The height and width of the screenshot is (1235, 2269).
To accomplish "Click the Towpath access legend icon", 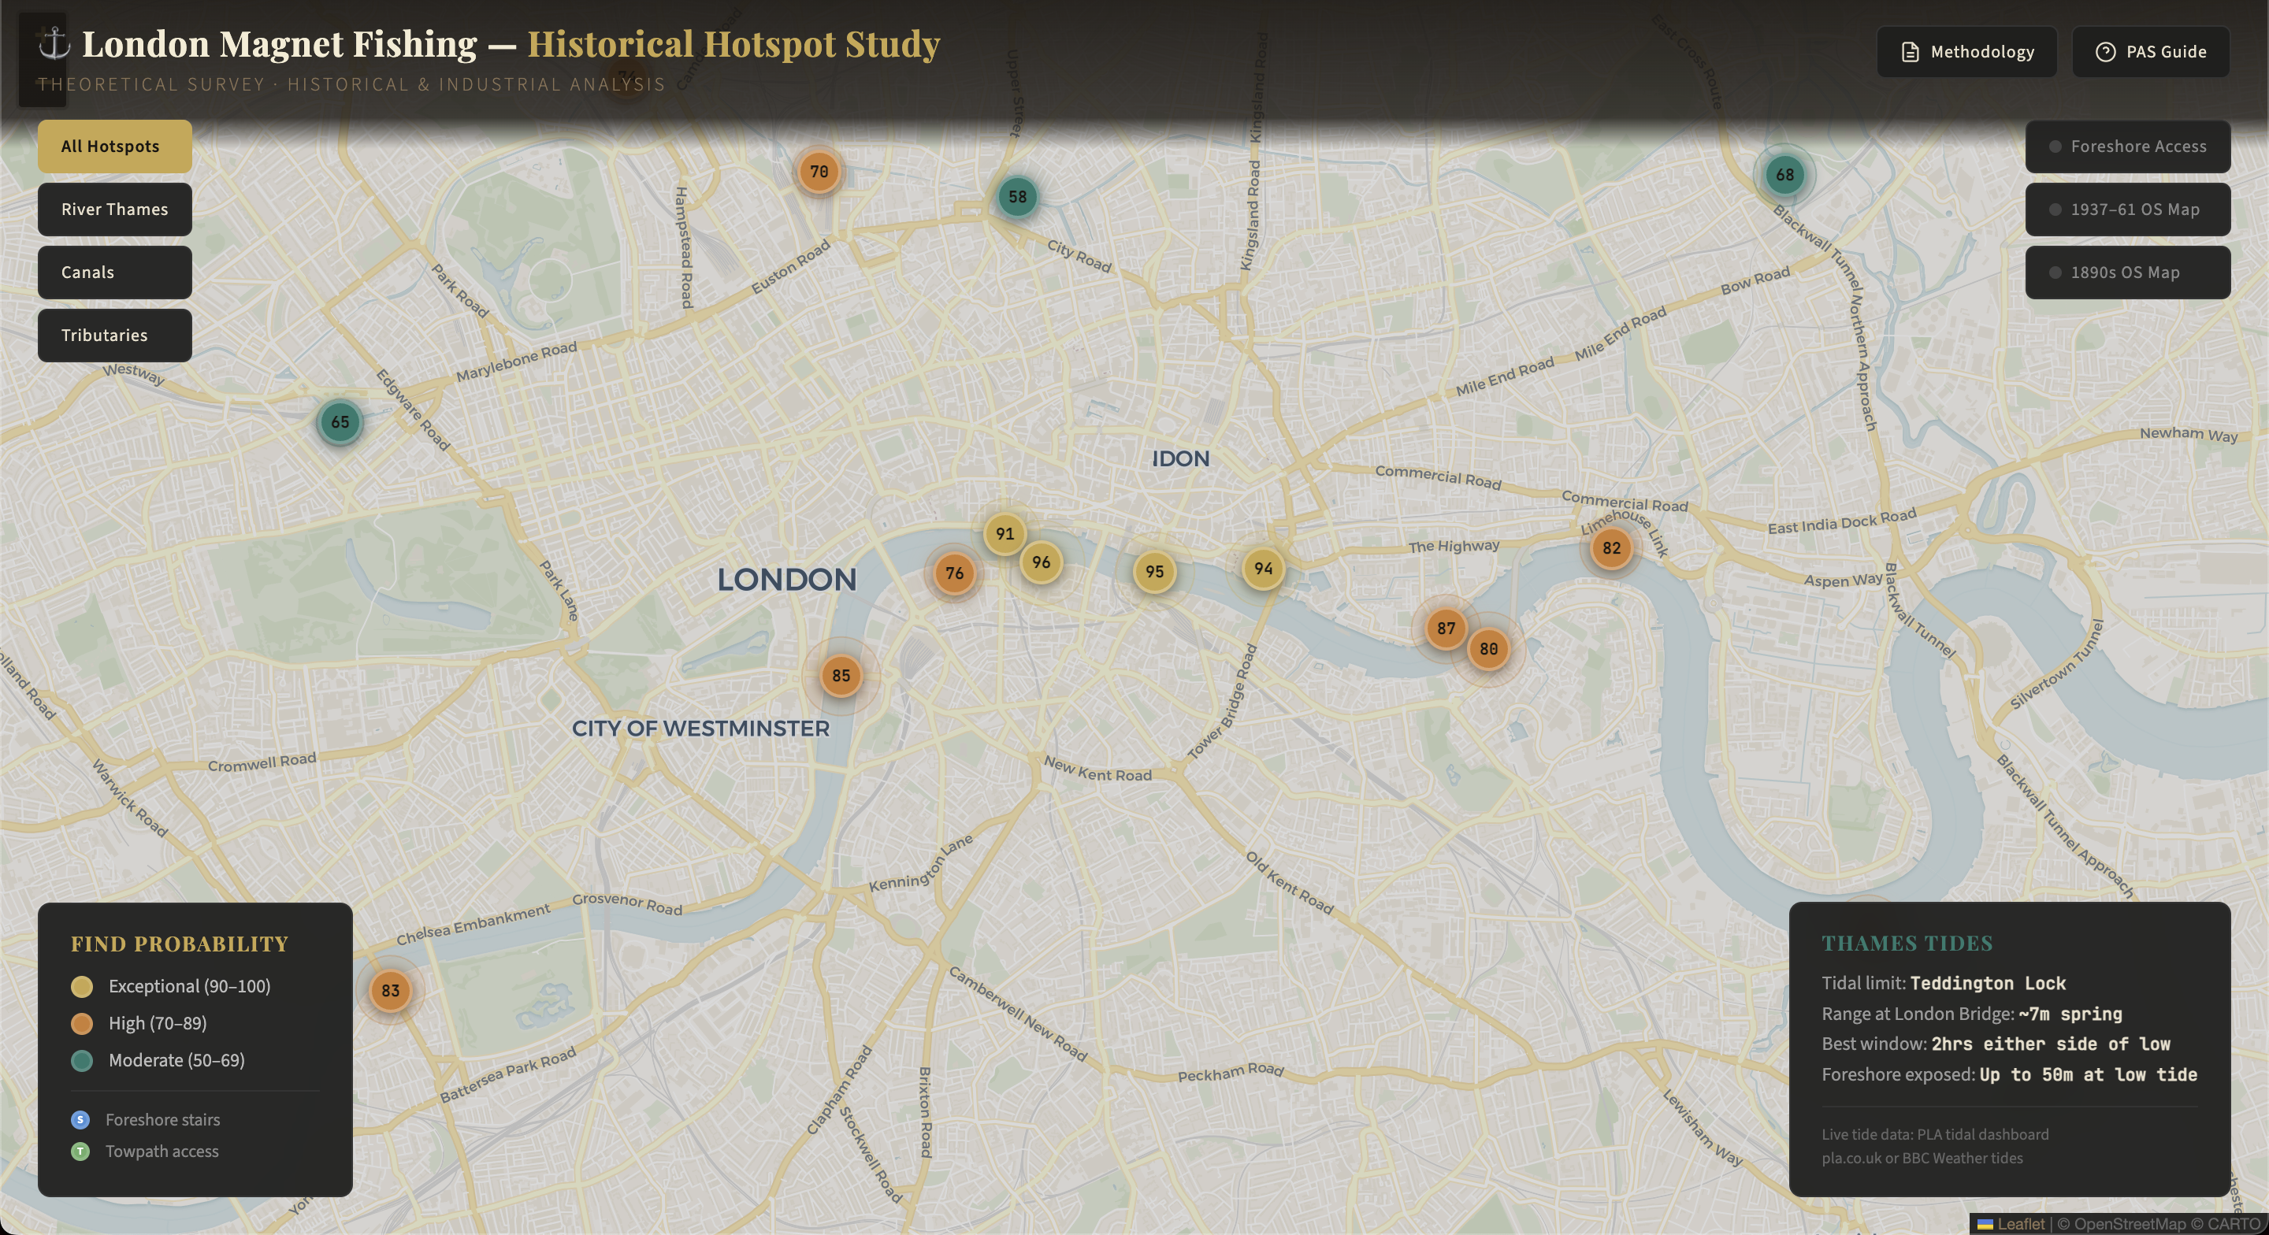I will pos(80,1152).
